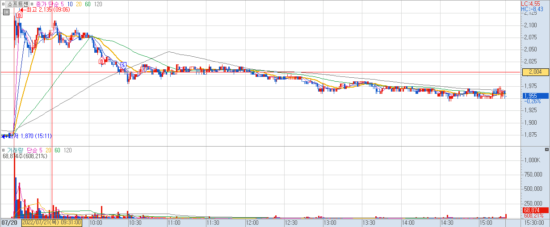Click the 1,925 price axis label

point(530,110)
